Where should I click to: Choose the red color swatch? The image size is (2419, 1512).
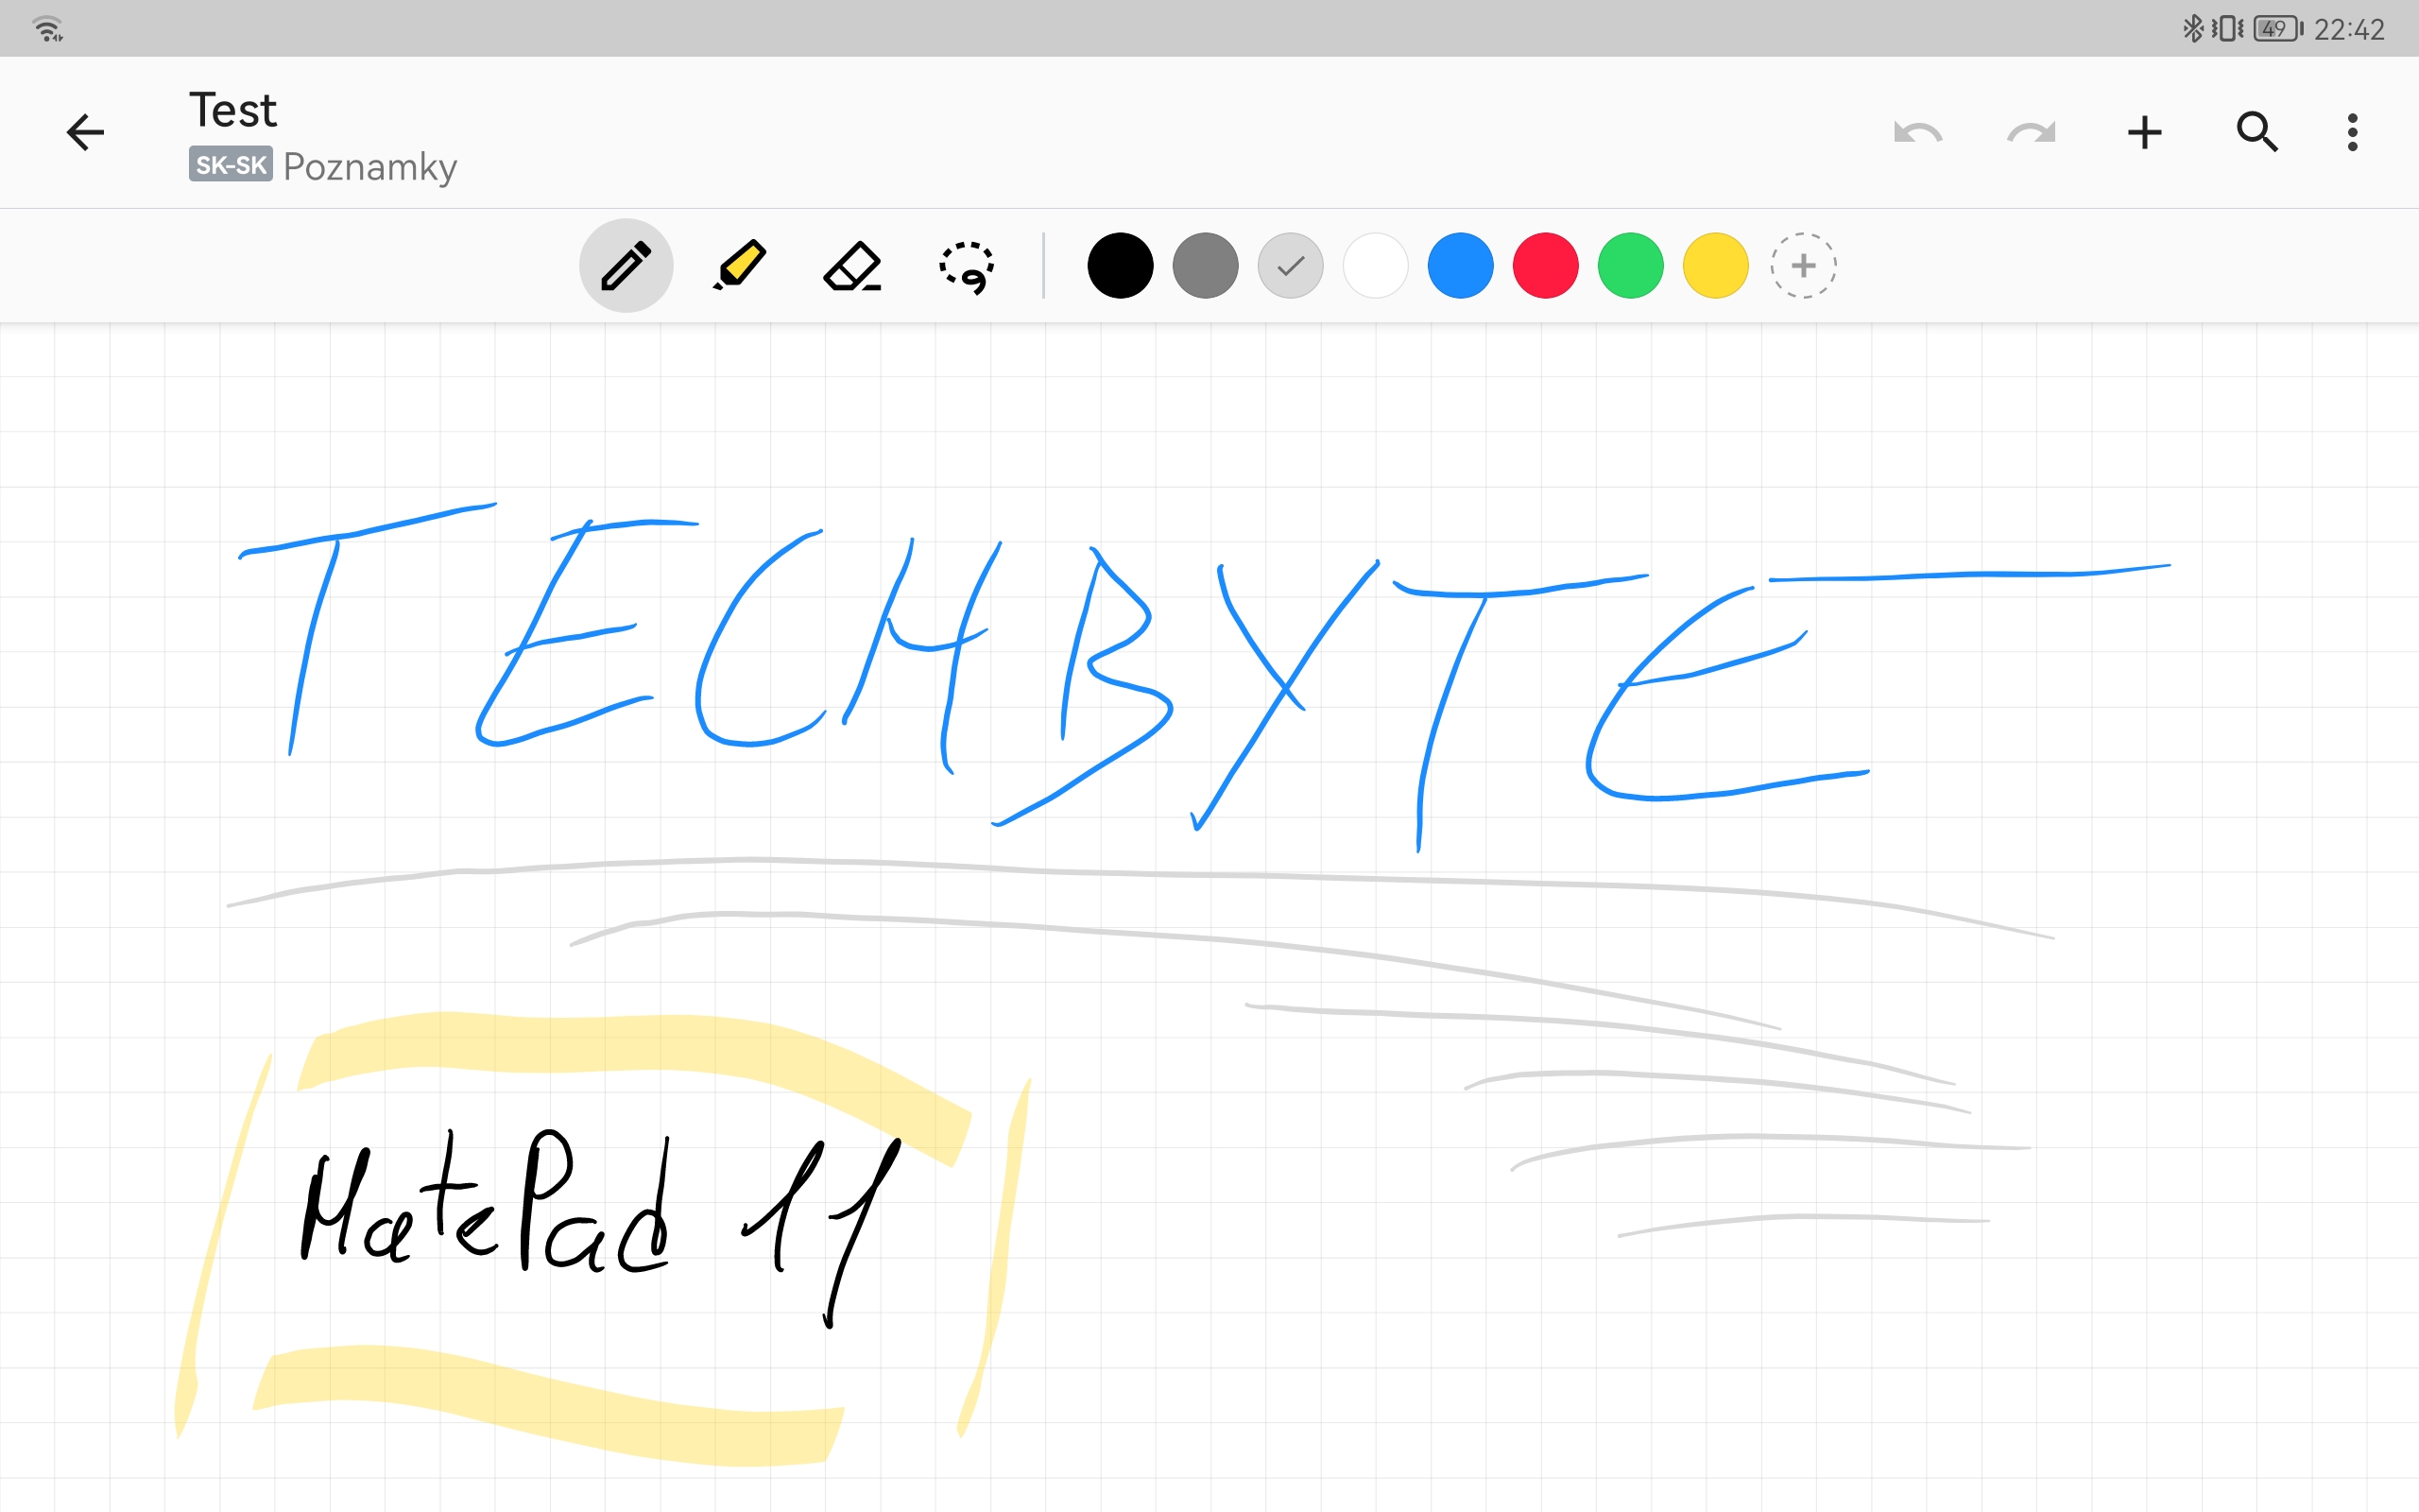(1545, 266)
